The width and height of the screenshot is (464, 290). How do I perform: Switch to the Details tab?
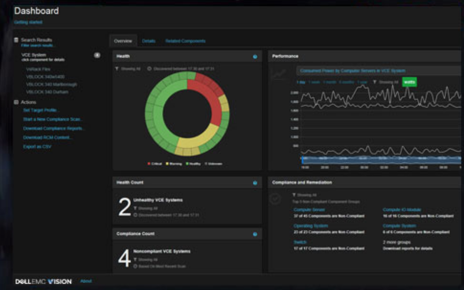pos(148,41)
